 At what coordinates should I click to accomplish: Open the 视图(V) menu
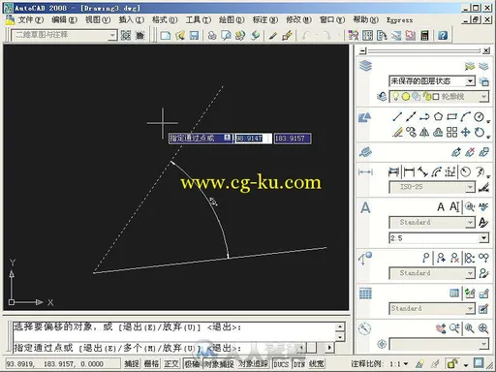(x=98, y=20)
